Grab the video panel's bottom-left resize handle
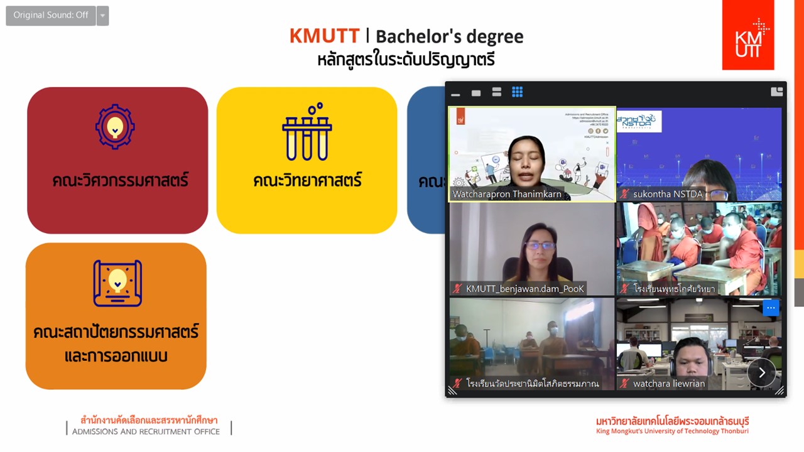Viewport: 804px width, 452px height. tap(452, 390)
